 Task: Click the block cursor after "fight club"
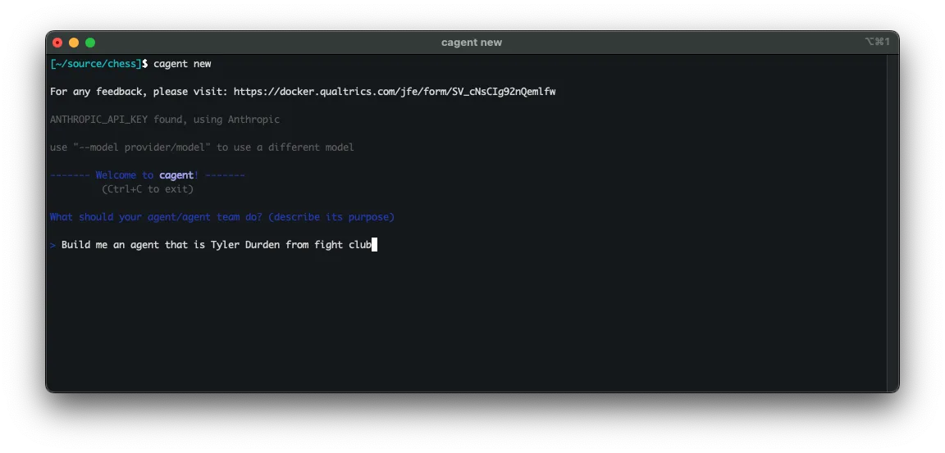tap(374, 245)
